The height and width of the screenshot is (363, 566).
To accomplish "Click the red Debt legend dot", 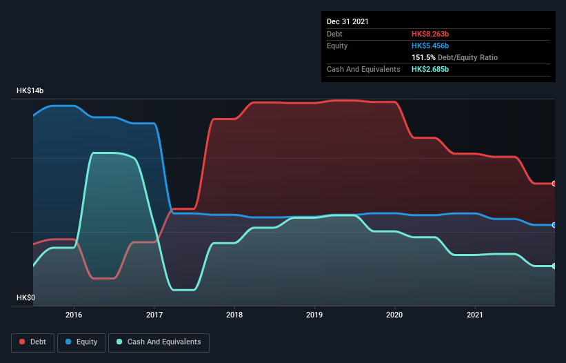I will 22,342.
